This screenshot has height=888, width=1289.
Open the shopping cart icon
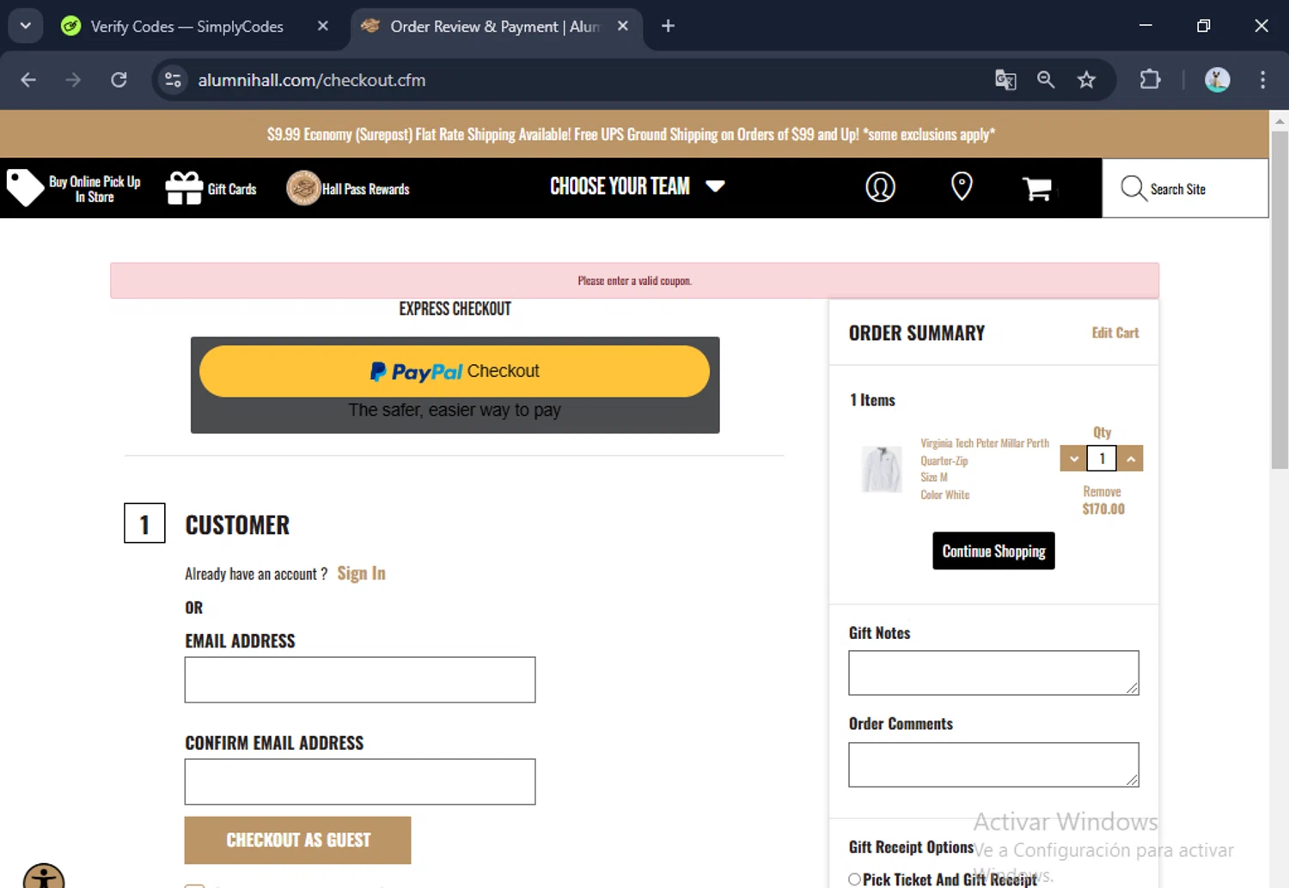tap(1037, 188)
